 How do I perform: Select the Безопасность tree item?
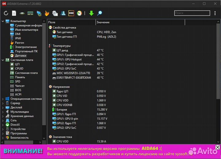19,138
